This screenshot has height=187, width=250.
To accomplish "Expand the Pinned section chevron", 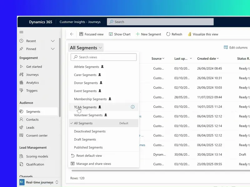I will 53,49.
